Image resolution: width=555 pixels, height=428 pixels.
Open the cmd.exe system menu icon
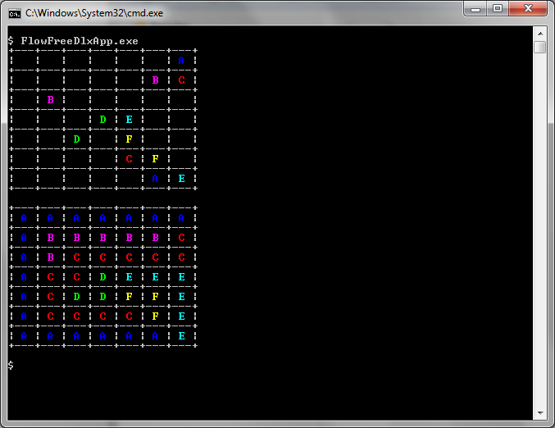[x=15, y=14]
